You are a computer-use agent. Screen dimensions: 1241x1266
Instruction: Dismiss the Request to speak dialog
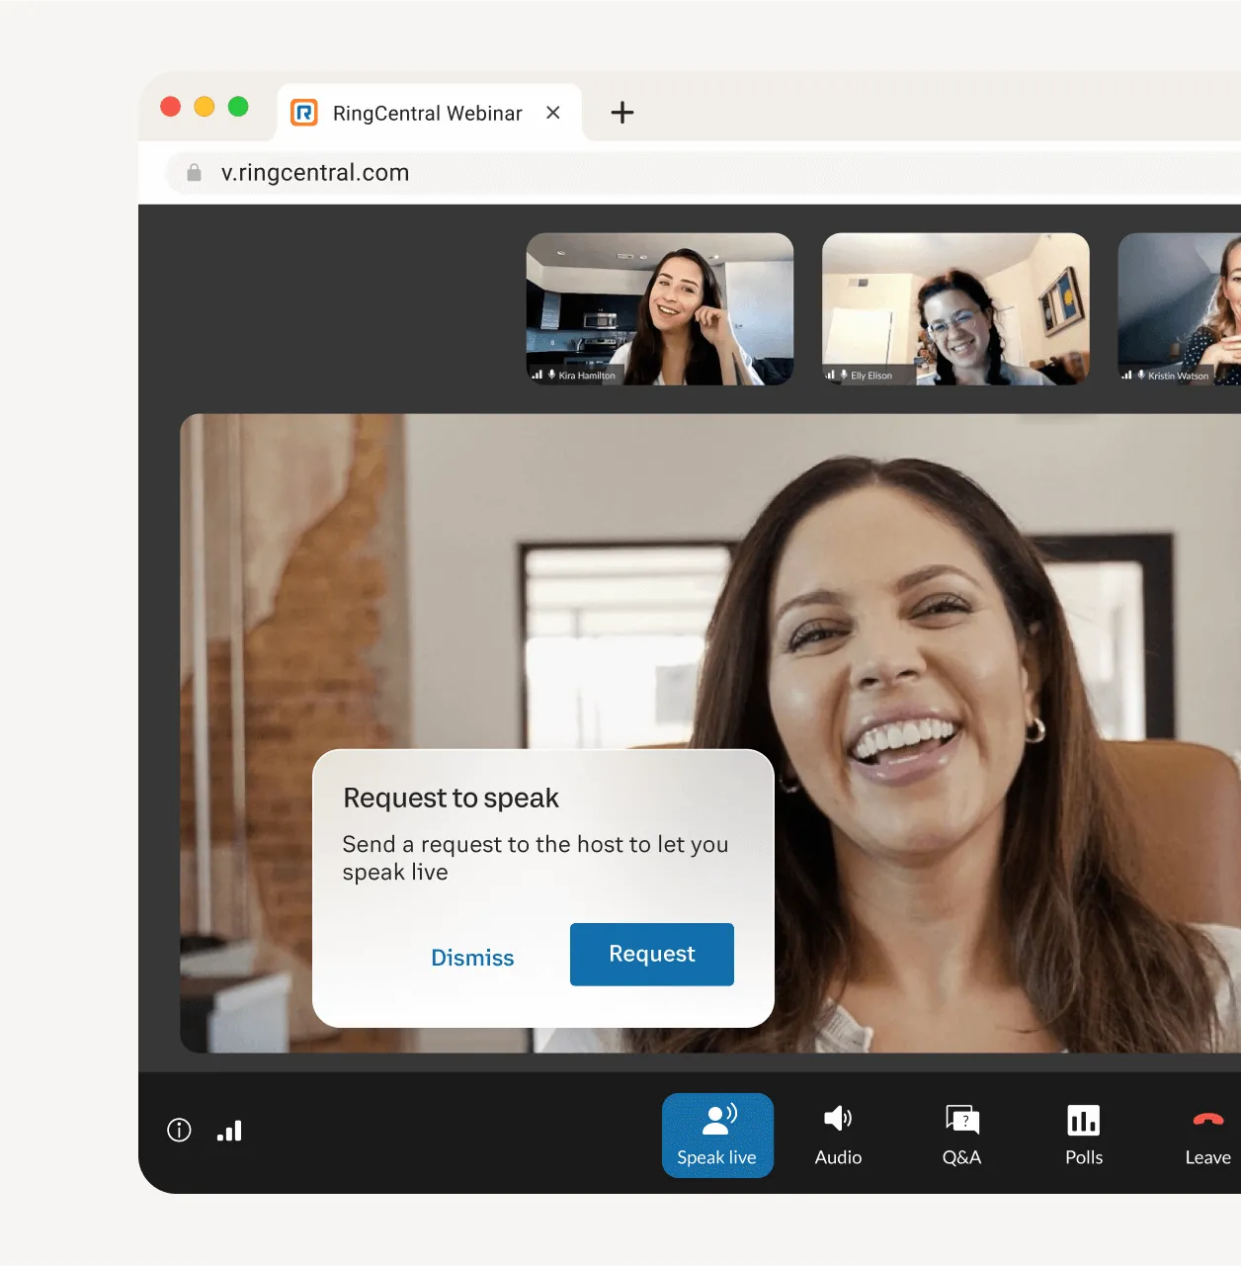click(x=472, y=958)
